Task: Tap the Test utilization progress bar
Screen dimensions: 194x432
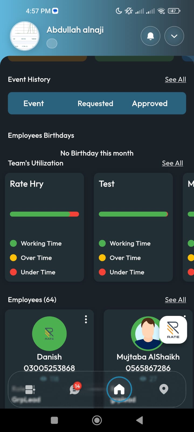Action: 133,214
